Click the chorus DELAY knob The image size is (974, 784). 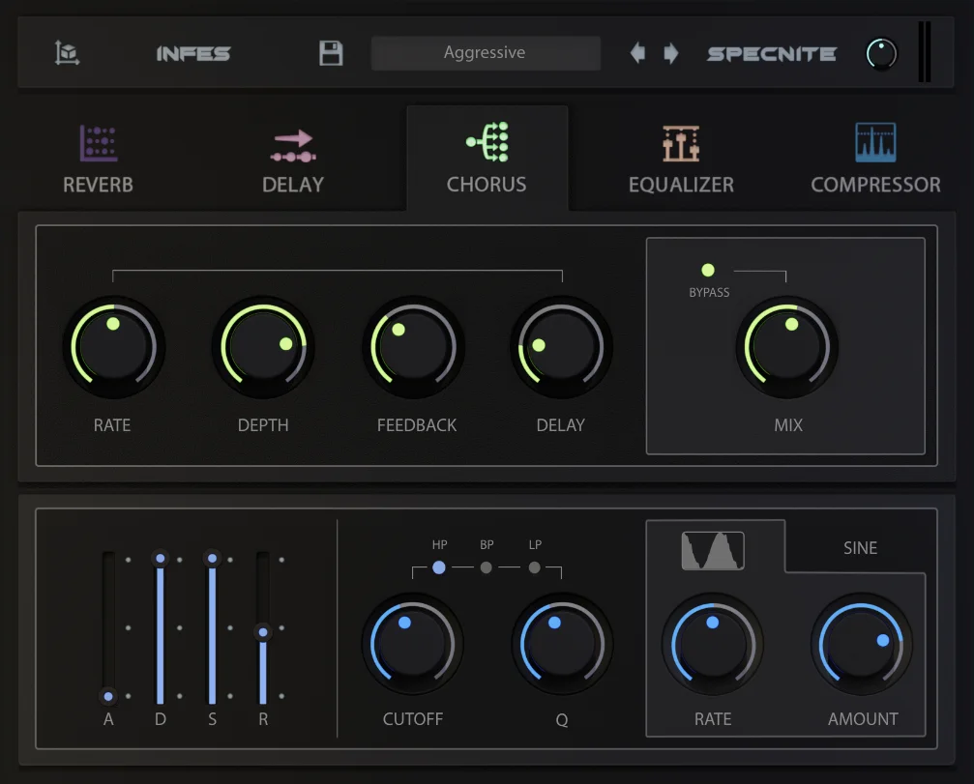562,346
